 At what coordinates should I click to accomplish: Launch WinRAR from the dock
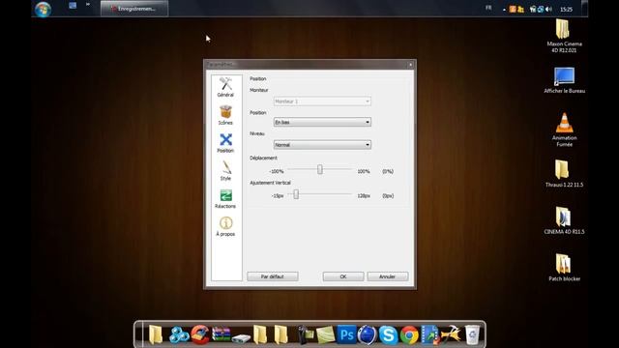[x=221, y=334]
